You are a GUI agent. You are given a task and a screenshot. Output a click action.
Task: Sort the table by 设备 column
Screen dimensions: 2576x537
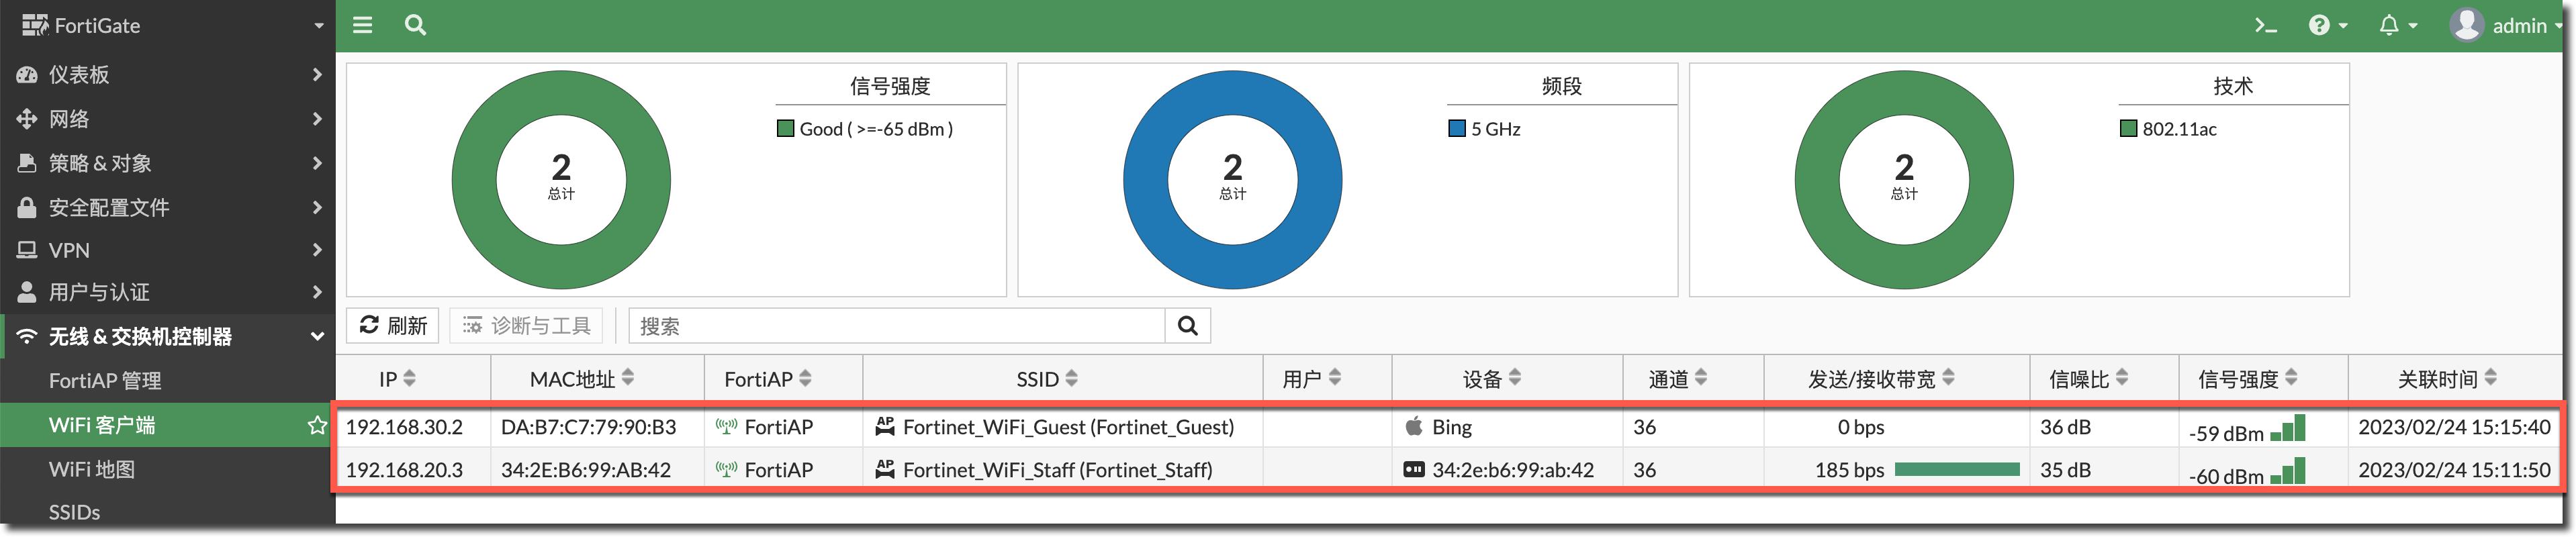point(1492,379)
